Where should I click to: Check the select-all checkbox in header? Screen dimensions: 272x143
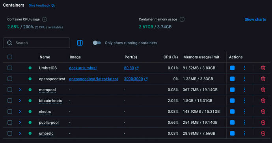point(10,57)
